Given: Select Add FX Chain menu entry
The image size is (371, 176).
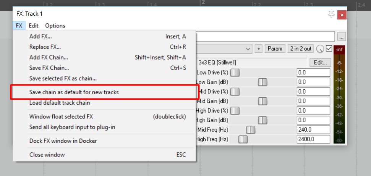Looking at the screenshot, I should pyautogui.click(x=49, y=57).
